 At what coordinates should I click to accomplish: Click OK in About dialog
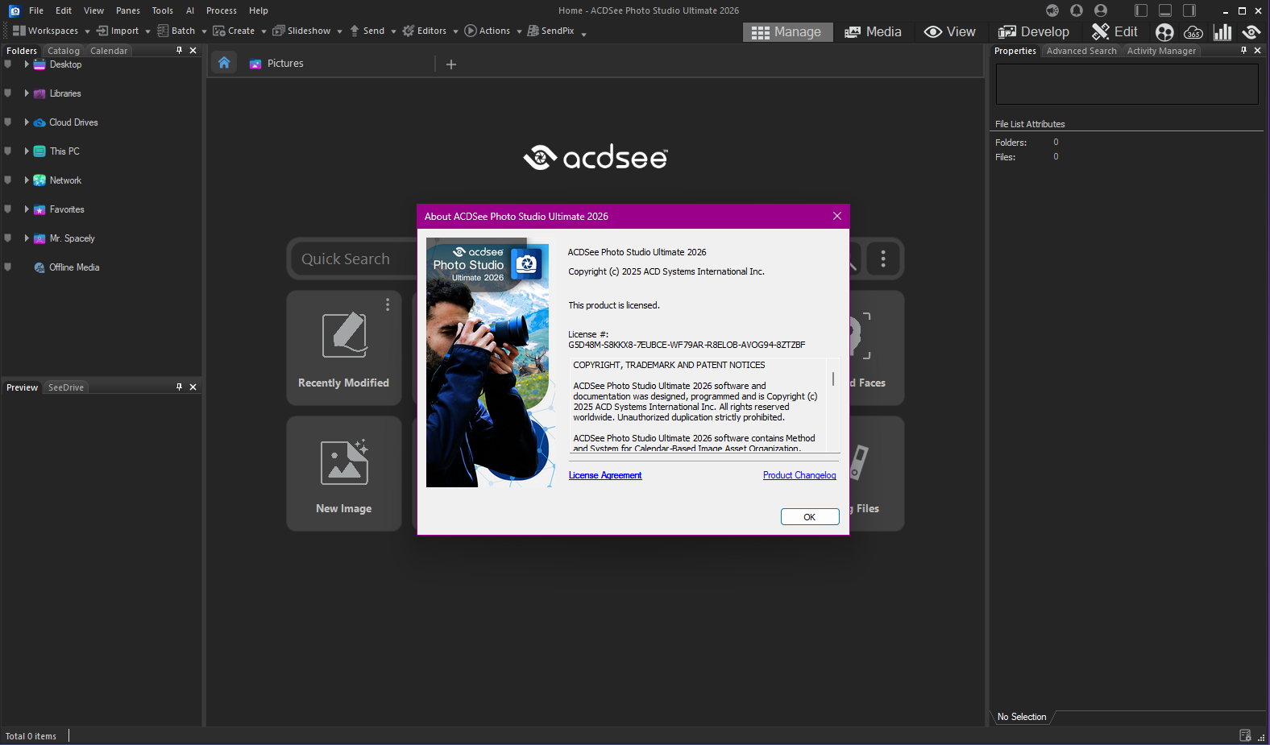tap(810, 517)
